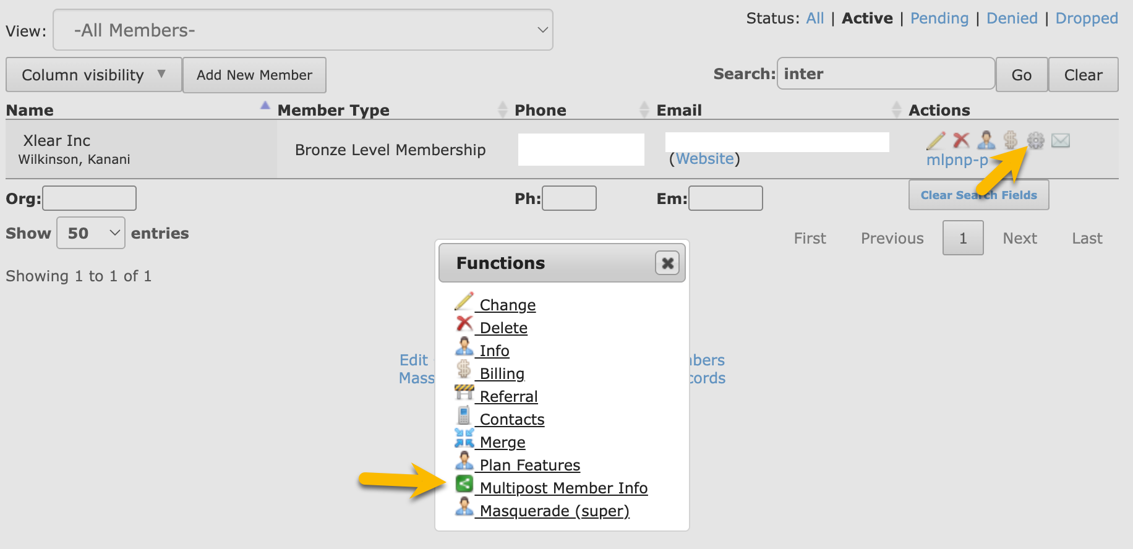Open the Show entries count dropdown
The height and width of the screenshot is (549, 1133).
tap(90, 232)
